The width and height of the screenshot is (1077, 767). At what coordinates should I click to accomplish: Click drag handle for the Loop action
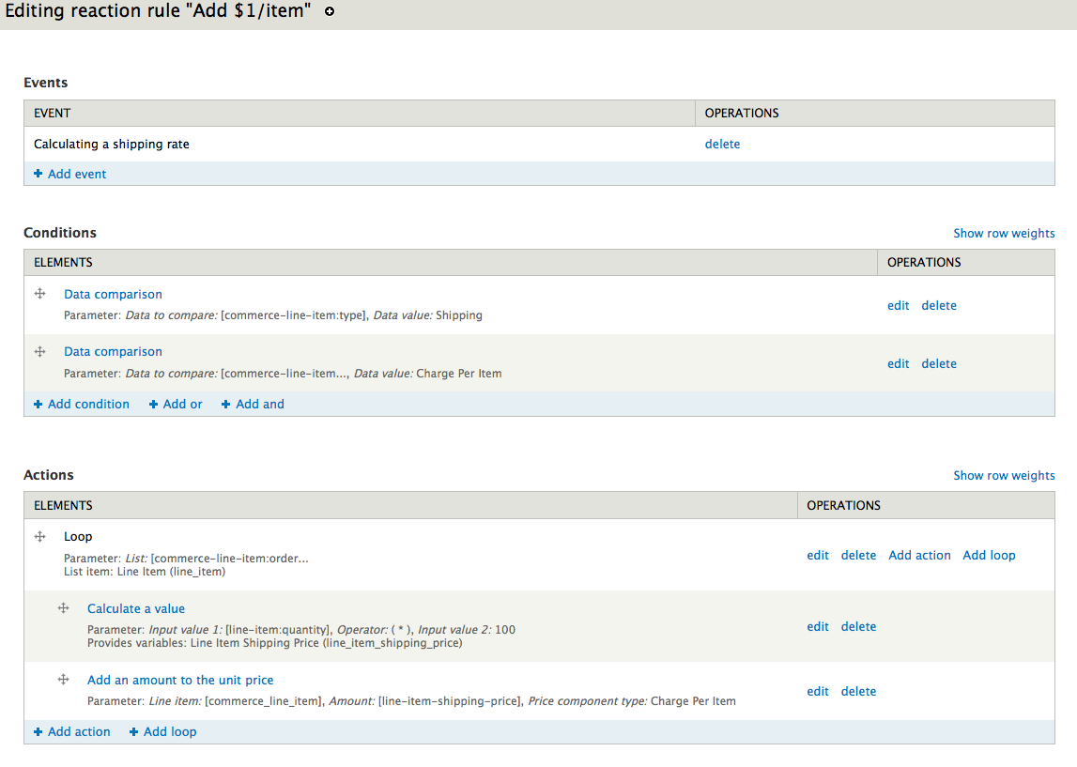40,536
